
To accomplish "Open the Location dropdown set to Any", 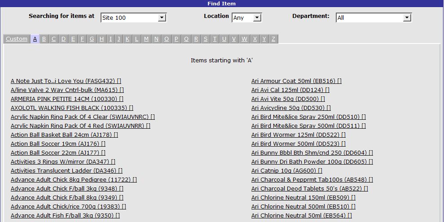I will pos(246,17).
